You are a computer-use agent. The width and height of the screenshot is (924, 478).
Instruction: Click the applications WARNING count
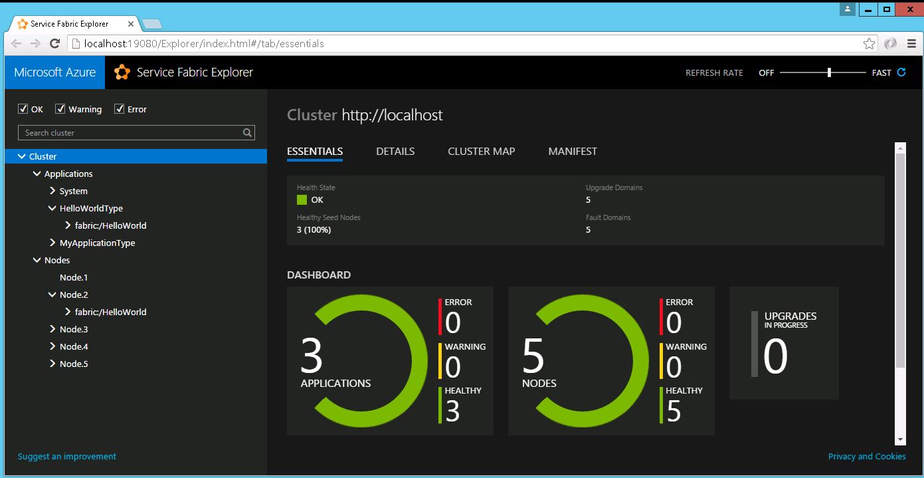coord(453,367)
